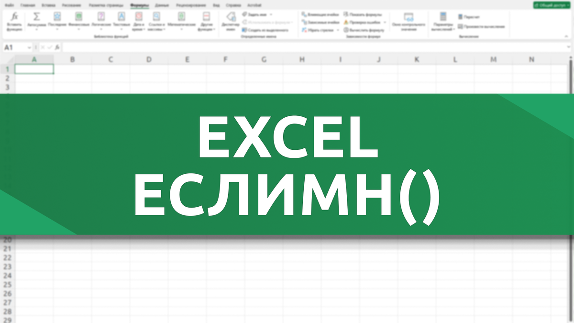Screen dimensions: 574x323
Task: Open the Name Box dropdown arrow
Action: (30, 47)
